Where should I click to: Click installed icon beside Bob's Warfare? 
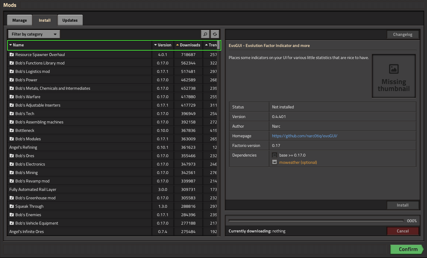click(x=12, y=97)
